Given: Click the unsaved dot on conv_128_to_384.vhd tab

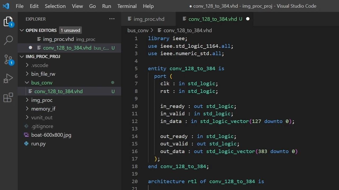Looking at the screenshot, I should pos(248,19).
